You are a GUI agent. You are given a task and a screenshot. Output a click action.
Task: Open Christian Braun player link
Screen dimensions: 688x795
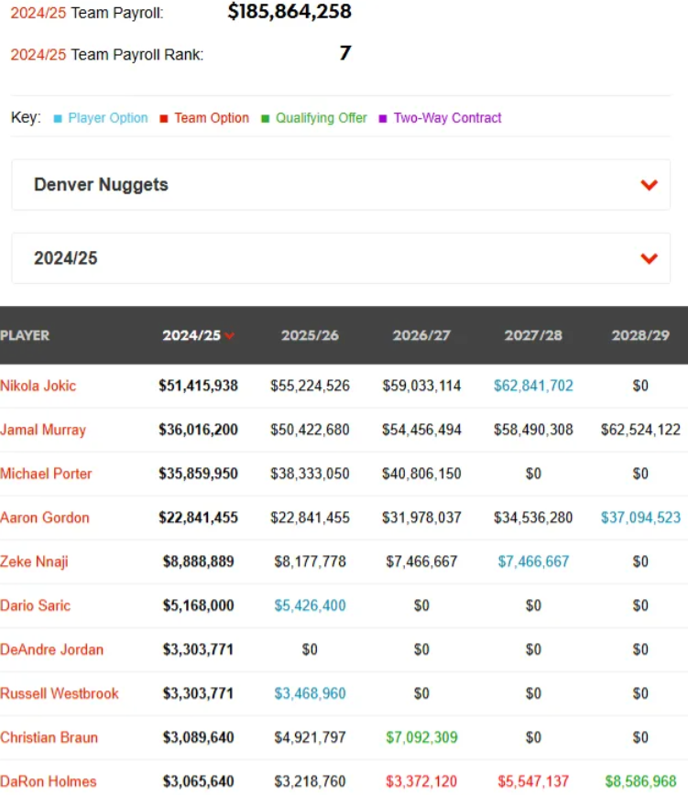pyautogui.click(x=49, y=737)
